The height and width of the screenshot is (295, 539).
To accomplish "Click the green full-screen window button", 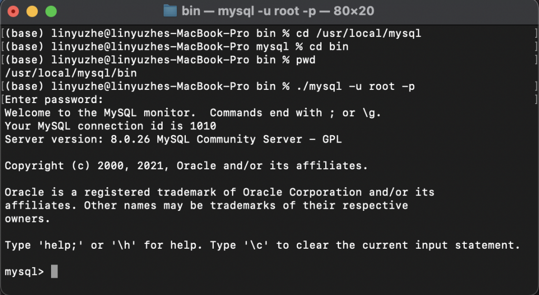I will click(x=51, y=12).
